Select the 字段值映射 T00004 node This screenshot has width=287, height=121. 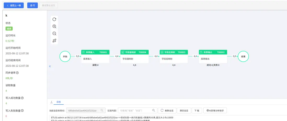click(x=135, y=56)
